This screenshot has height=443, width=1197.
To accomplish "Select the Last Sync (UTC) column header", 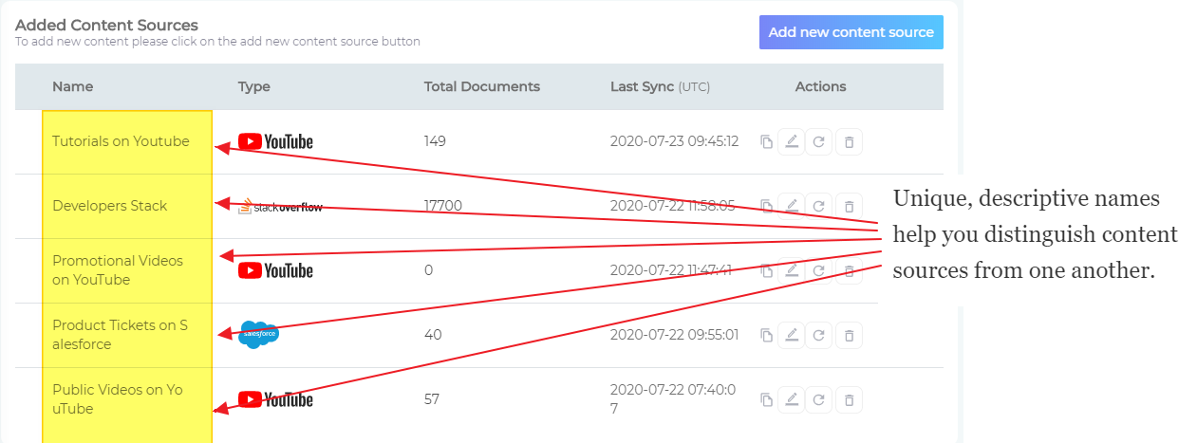I will coord(660,86).
